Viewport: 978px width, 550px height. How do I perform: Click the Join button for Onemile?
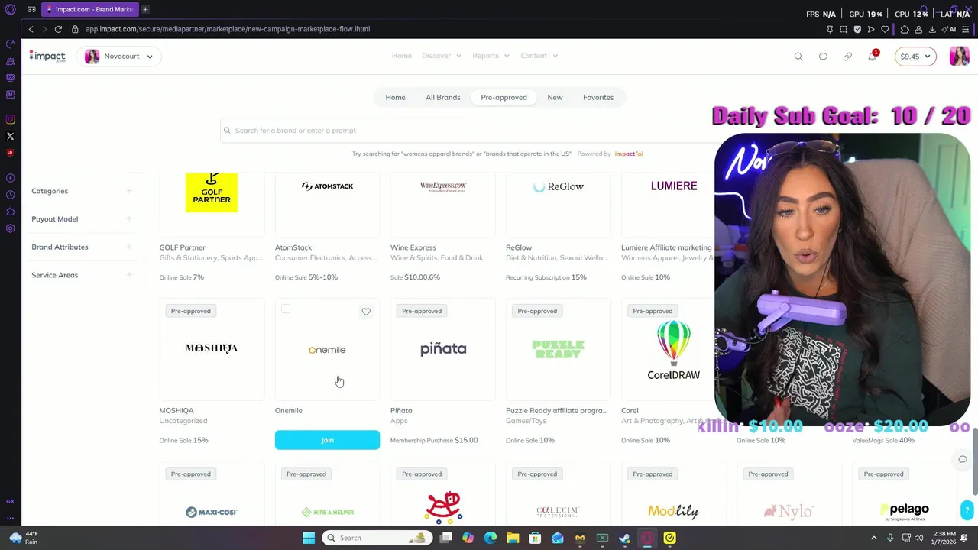327,440
